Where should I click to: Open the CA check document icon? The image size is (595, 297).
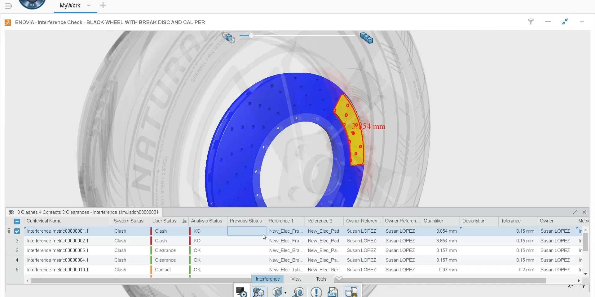point(333,292)
